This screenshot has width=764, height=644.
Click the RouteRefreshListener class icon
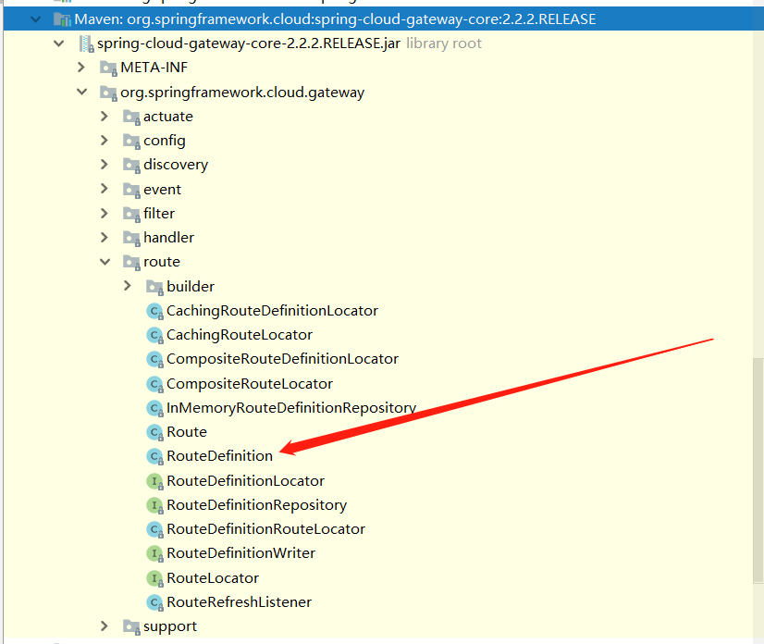coord(155,602)
